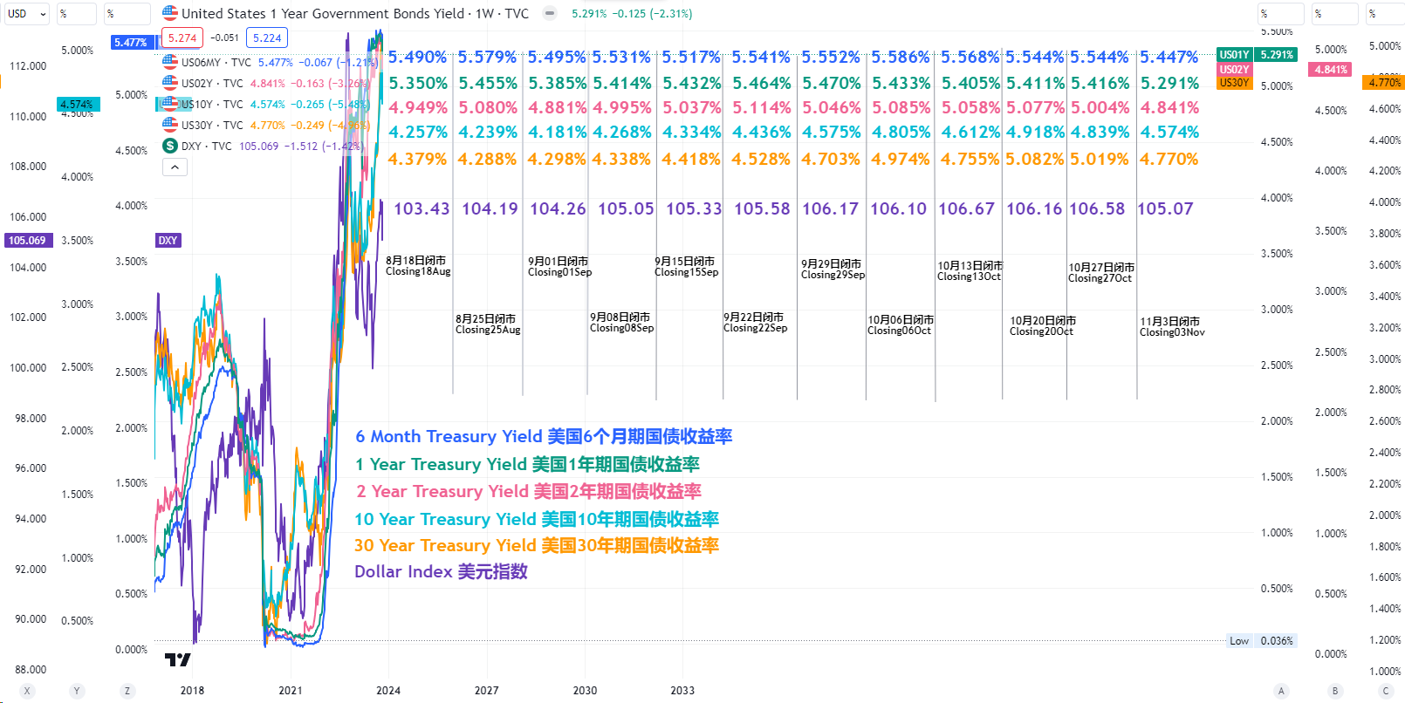The image size is (1405, 703).
Task: Click the Closing13Oct annotation
Action: (x=970, y=271)
